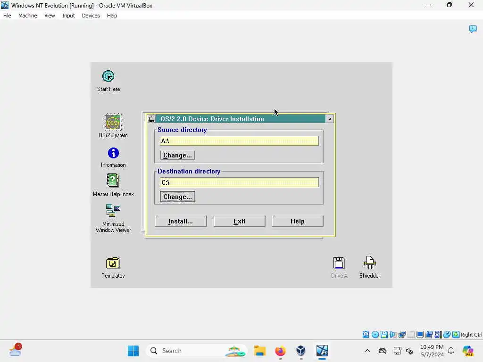
Task: Select the Templates folder icon
Action: point(113,263)
